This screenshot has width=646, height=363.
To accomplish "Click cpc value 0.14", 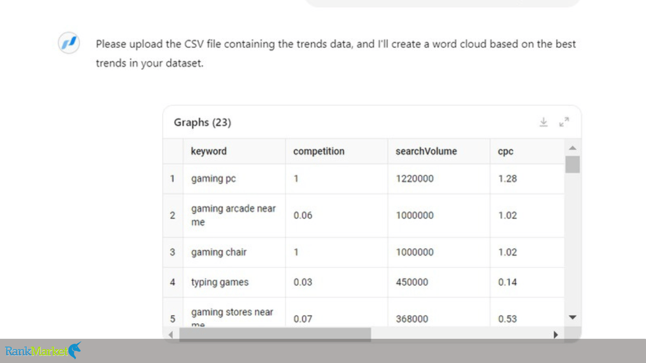I will click(527, 282).
